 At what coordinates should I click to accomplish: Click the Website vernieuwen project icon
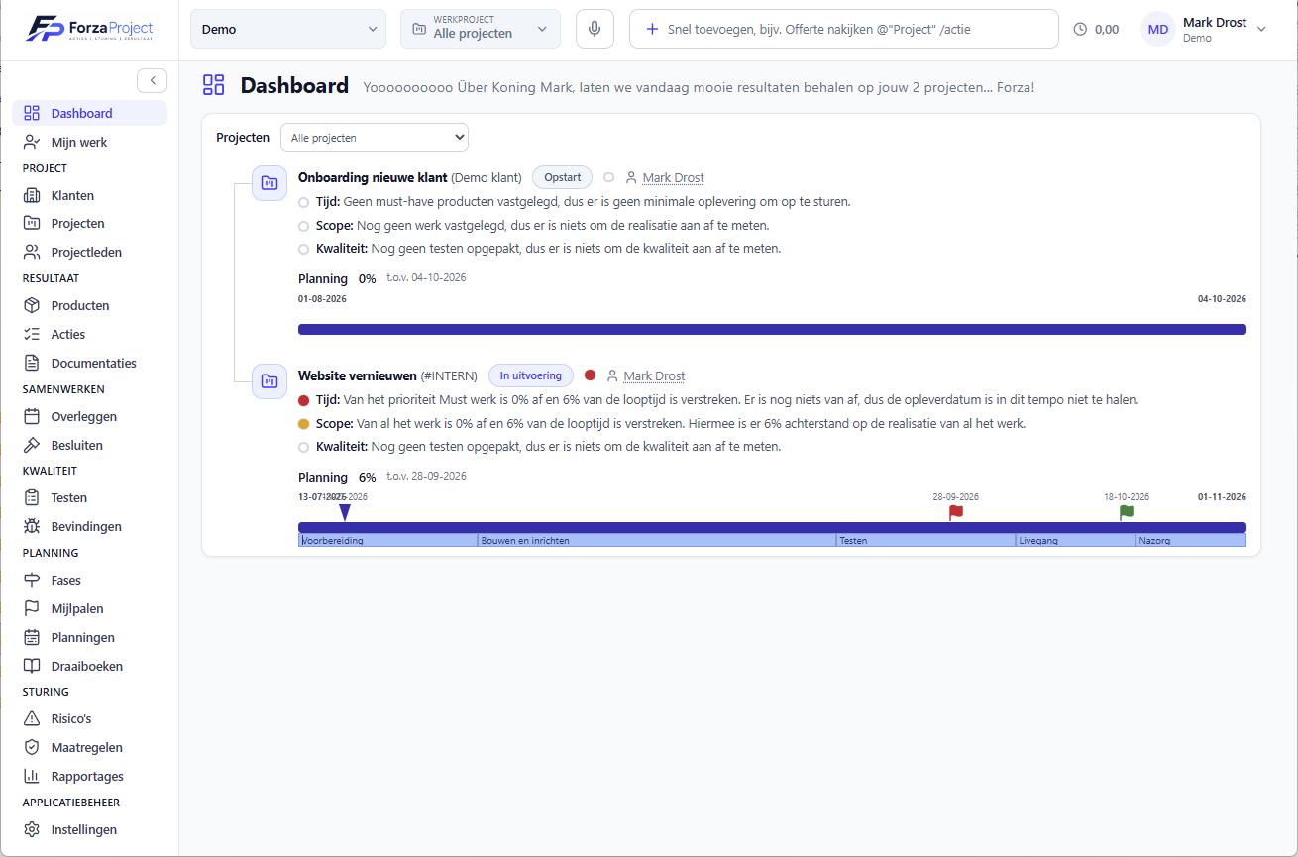[269, 380]
